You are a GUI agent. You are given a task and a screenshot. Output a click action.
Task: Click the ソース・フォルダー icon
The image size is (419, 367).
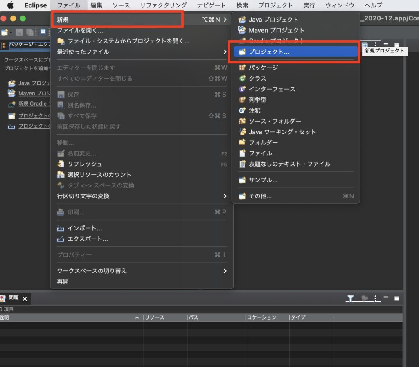pos(242,121)
